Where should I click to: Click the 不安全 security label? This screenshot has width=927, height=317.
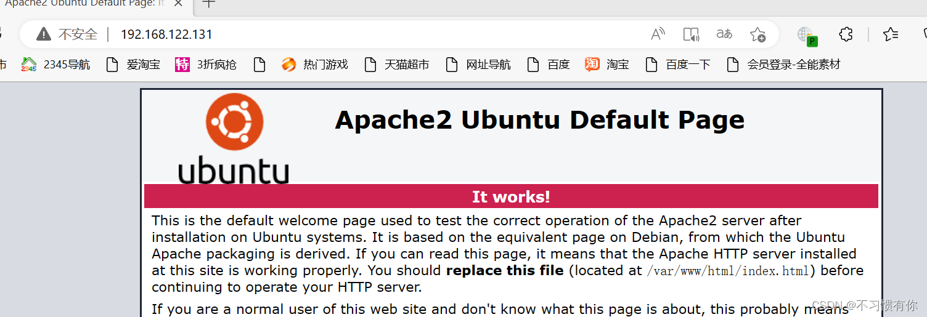(78, 34)
